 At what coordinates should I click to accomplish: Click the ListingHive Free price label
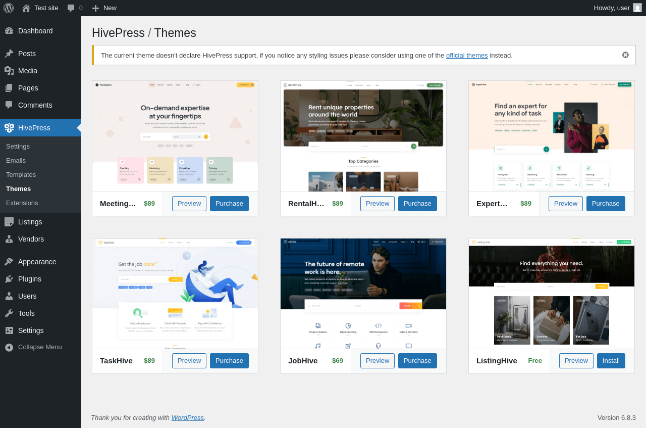click(535, 361)
